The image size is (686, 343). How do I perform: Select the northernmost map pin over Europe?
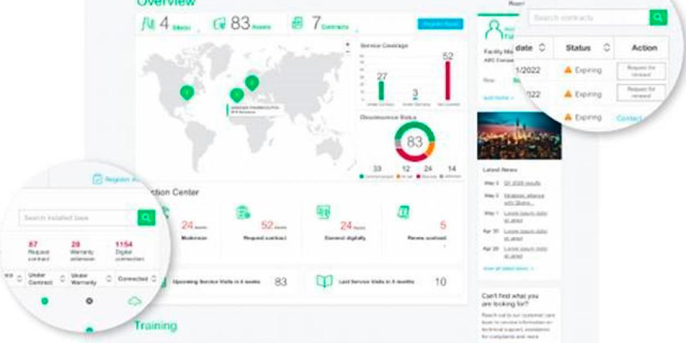252,83
